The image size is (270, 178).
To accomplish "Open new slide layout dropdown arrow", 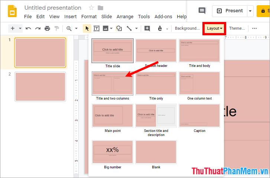I will (20, 29).
